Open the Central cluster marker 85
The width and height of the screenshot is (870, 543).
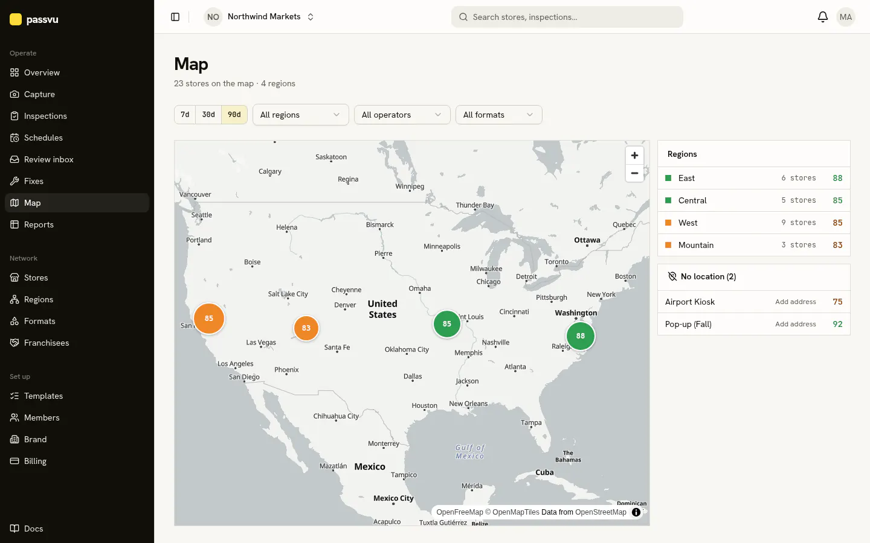[447, 324]
